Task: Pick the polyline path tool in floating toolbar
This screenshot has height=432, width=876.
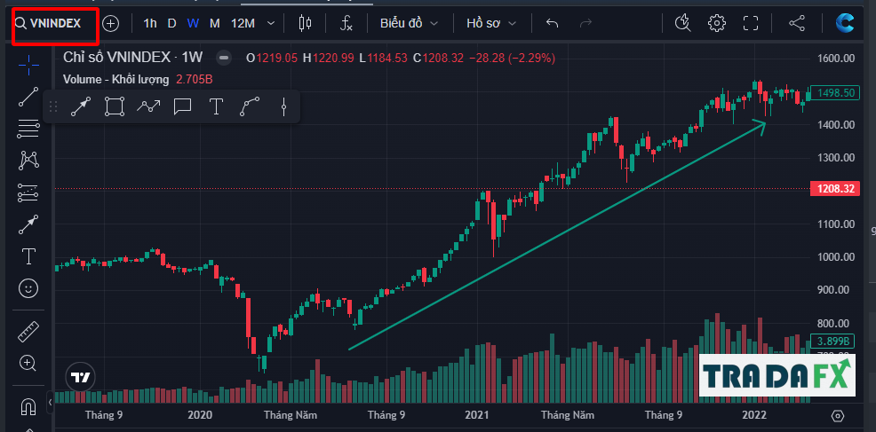Action: 148,106
